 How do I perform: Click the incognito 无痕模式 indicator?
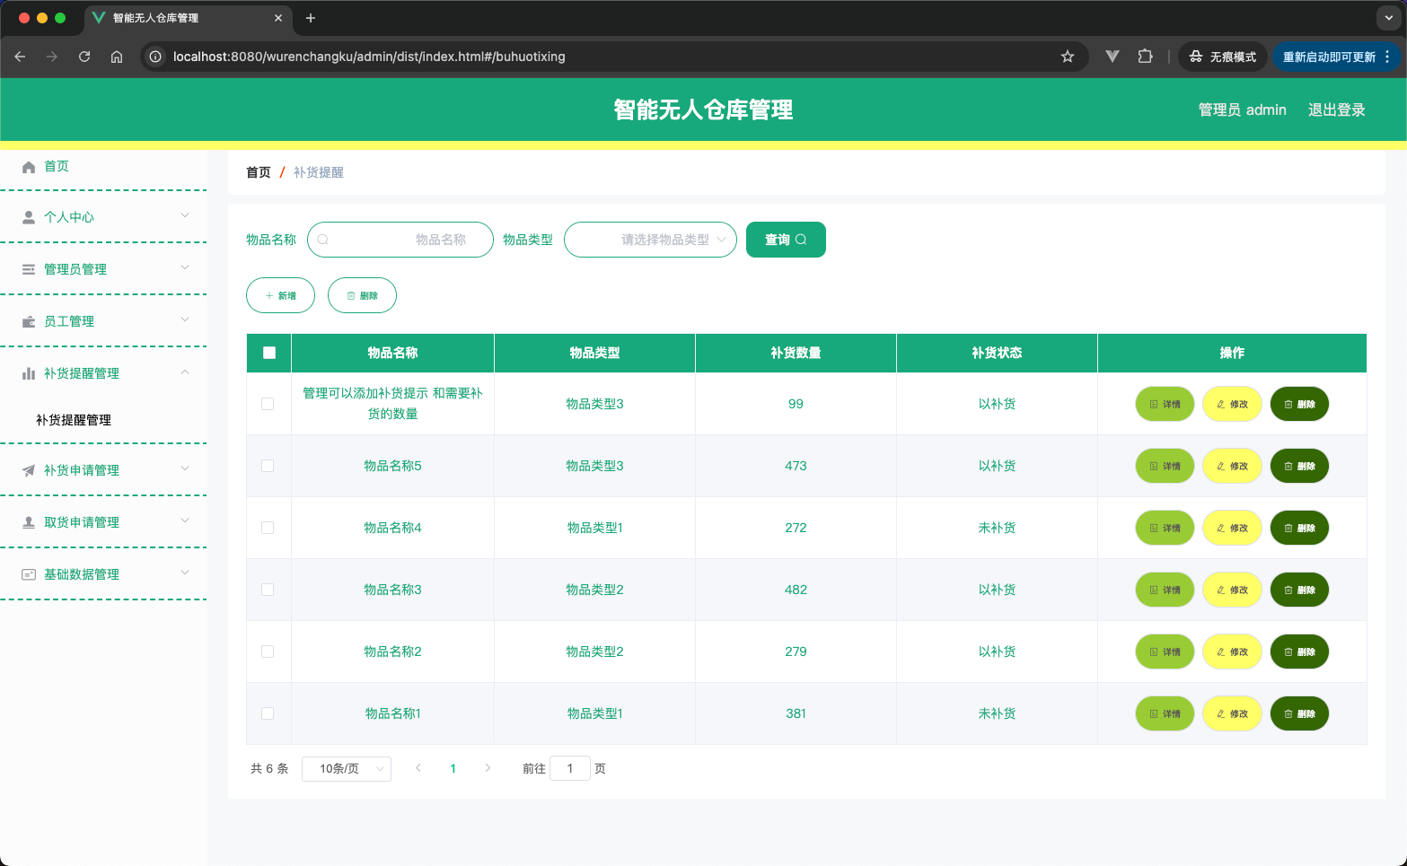[1223, 57]
